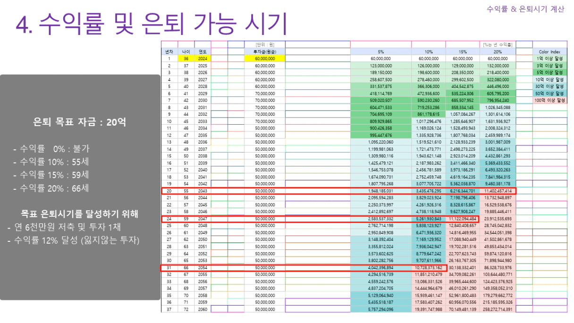This screenshot has width=574, height=323.
Task: Click the value '70,149,481,139' in the table
Action: [x=463, y=309]
